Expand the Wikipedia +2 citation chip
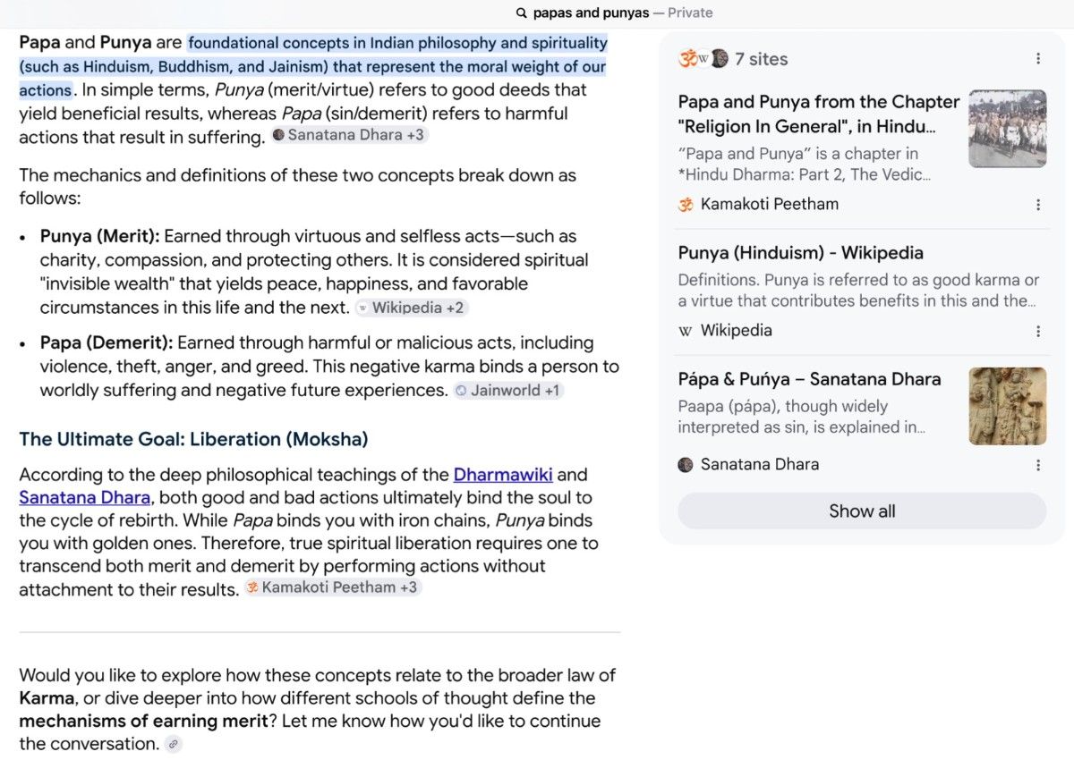Image resolution: width=1074 pixels, height=777 pixels. (412, 308)
